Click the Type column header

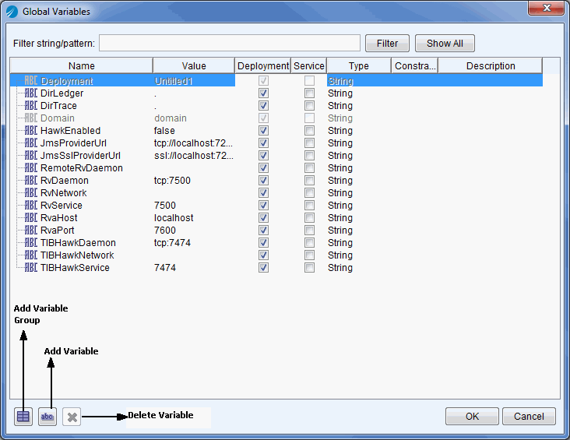pos(359,66)
